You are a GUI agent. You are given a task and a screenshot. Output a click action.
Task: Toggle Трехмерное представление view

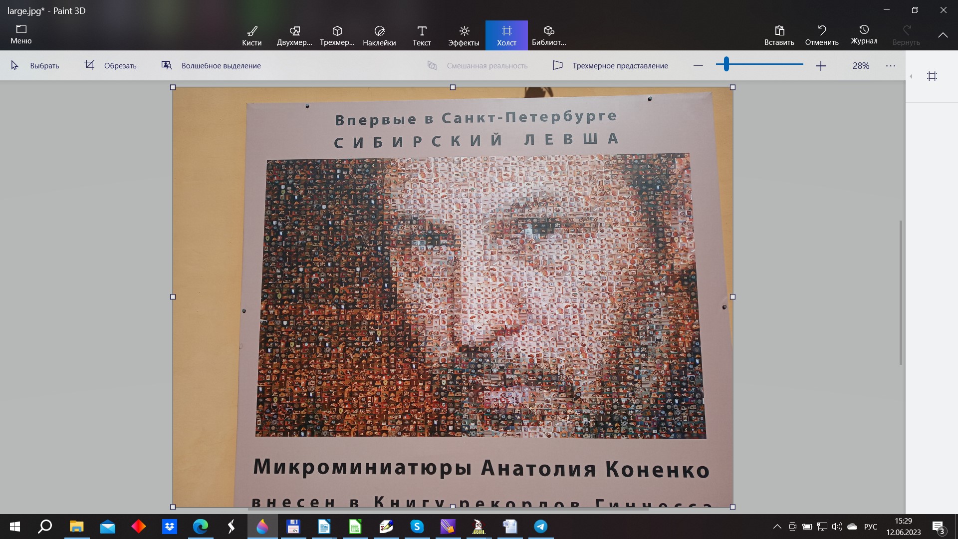click(610, 65)
